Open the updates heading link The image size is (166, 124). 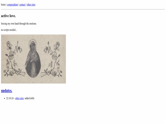[x=6, y=91]
